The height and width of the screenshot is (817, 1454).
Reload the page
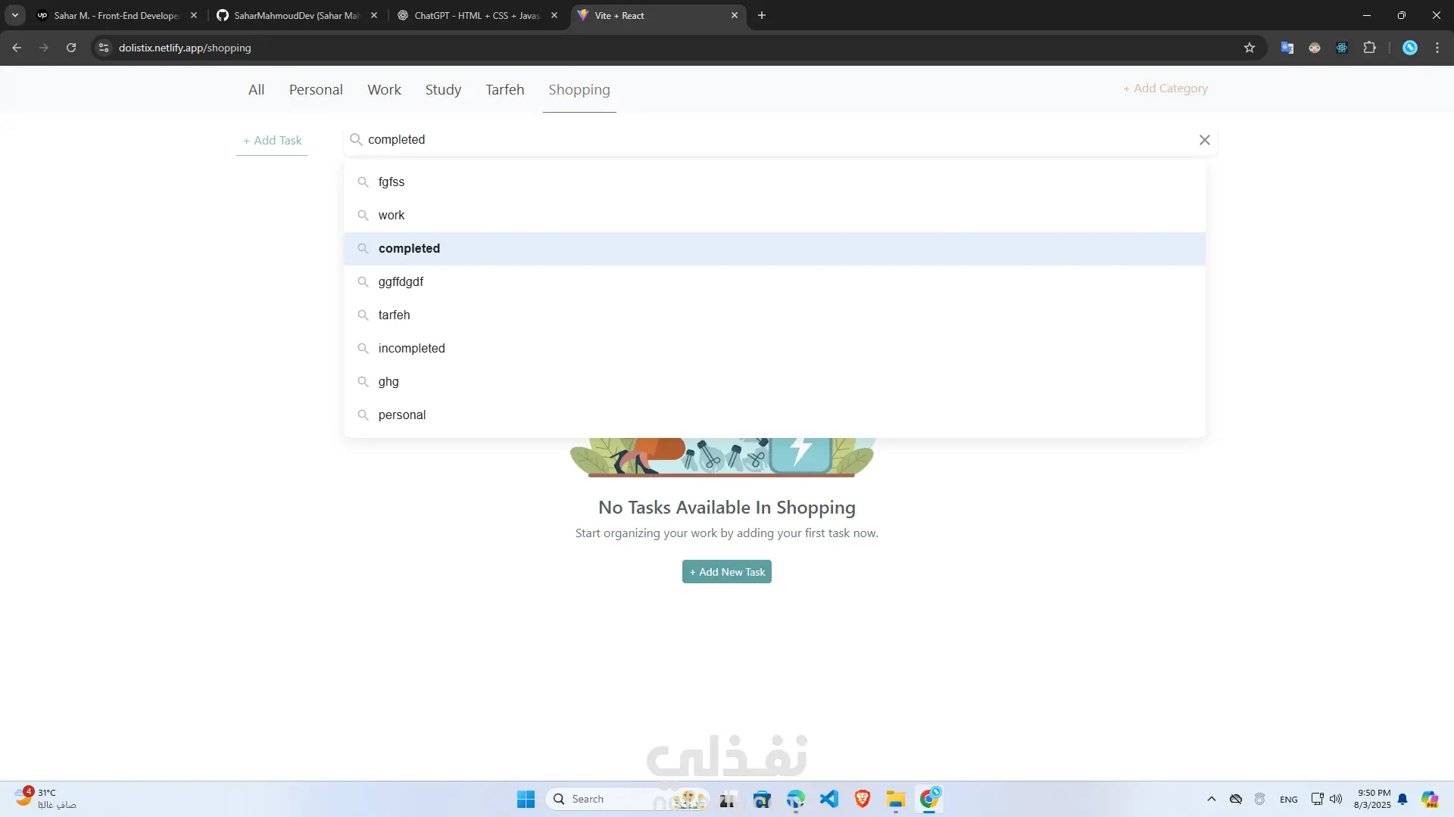(71, 48)
